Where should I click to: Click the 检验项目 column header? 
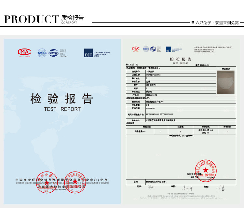(147, 127)
